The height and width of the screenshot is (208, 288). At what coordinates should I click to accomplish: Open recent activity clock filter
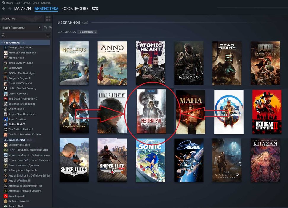[45, 28]
